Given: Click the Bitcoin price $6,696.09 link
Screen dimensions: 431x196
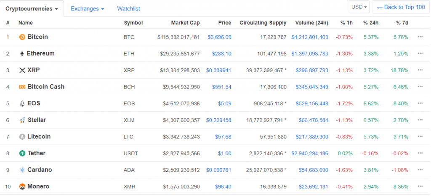Looking at the screenshot, I should [219, 37].
